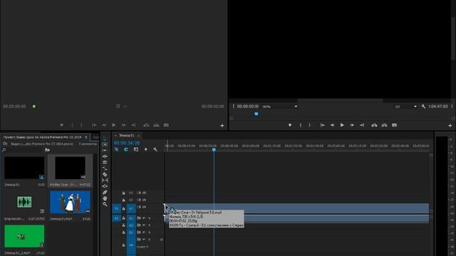
Task: Toggle nest sequences insert mode icon
Action: pos(116,149)
